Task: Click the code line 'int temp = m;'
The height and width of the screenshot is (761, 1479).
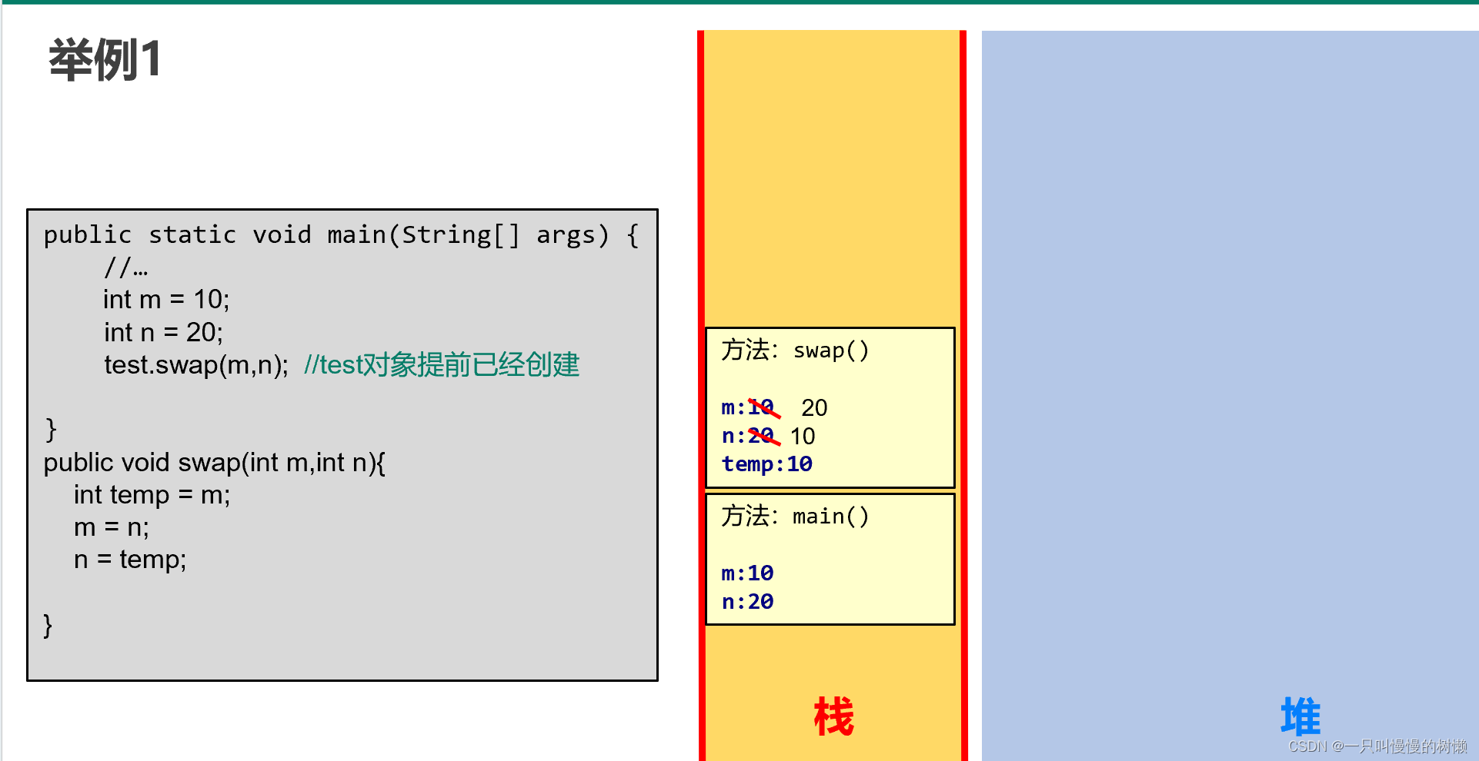Action: tap(152, 495)
